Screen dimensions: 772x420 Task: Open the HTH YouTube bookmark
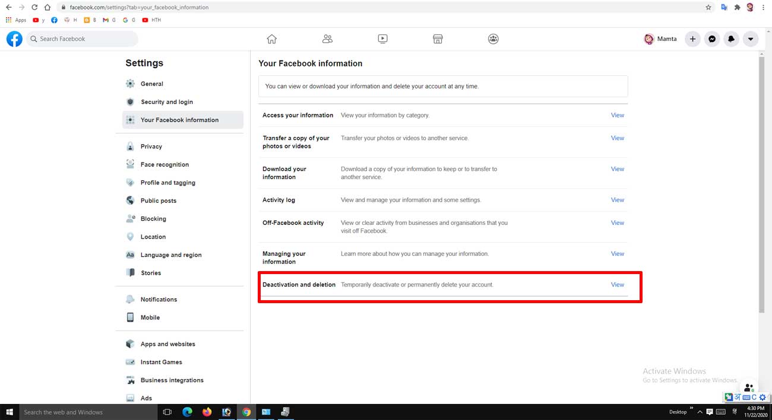point(151,20)
